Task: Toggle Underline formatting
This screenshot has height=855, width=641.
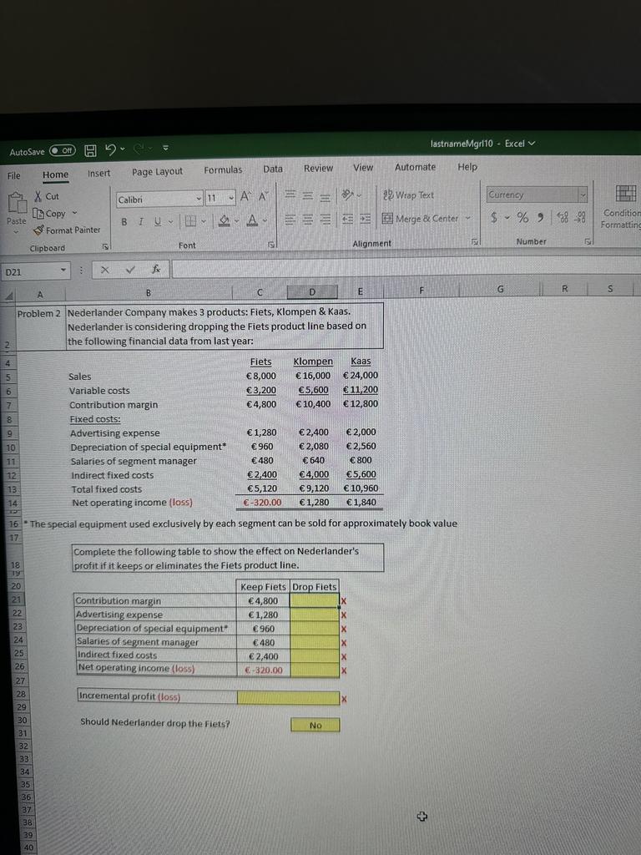Action: point(158,221)
